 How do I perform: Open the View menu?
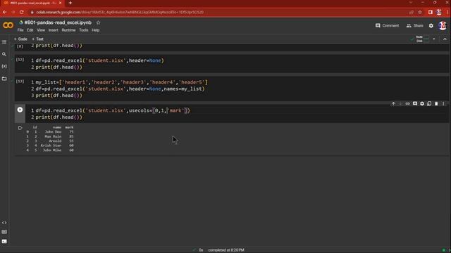coord(41,30)
